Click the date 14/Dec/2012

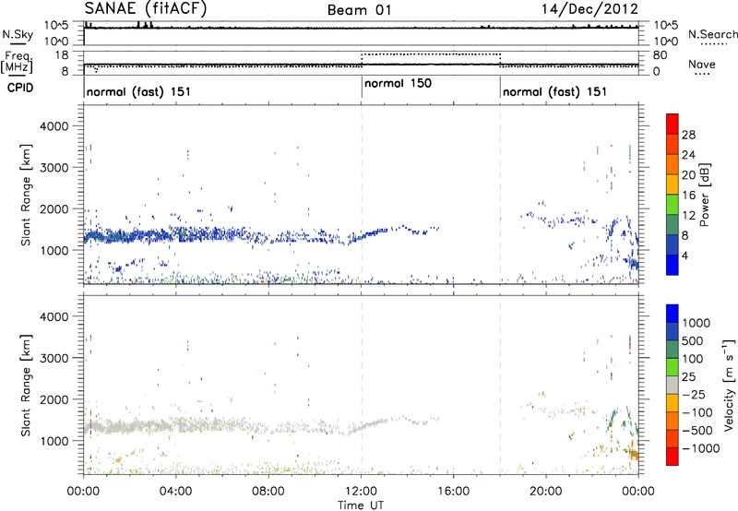pos(589,9)
